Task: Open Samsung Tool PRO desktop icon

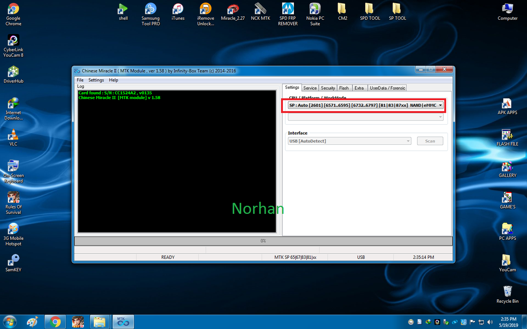Action: click(151, 14)
